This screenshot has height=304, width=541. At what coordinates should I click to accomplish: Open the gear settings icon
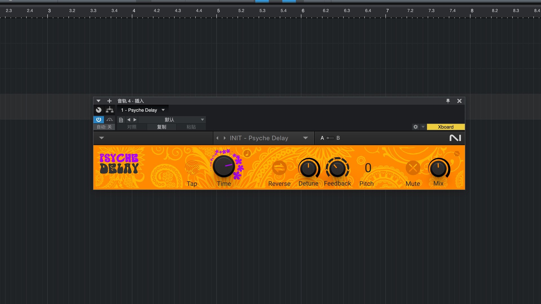415,127
